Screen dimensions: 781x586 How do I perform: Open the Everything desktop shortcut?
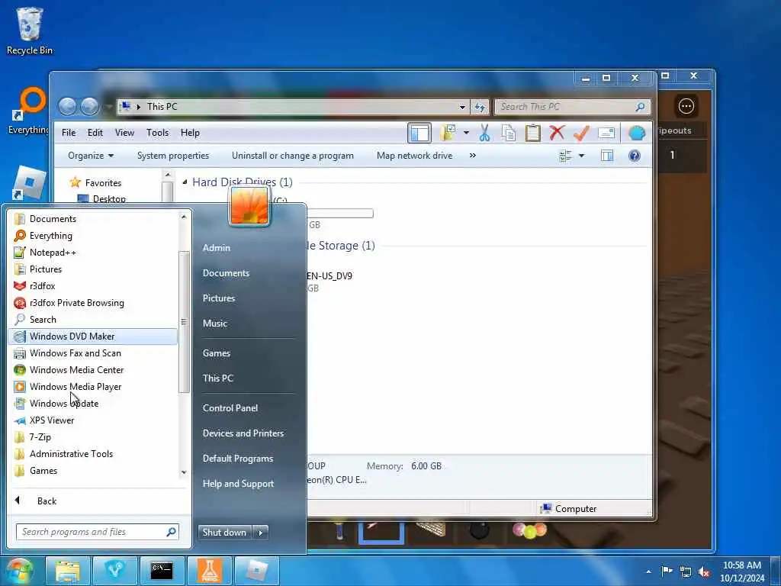(30, 111)
